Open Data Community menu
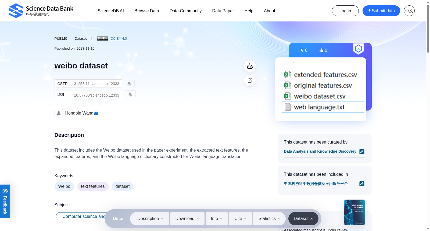 point(186,11)
